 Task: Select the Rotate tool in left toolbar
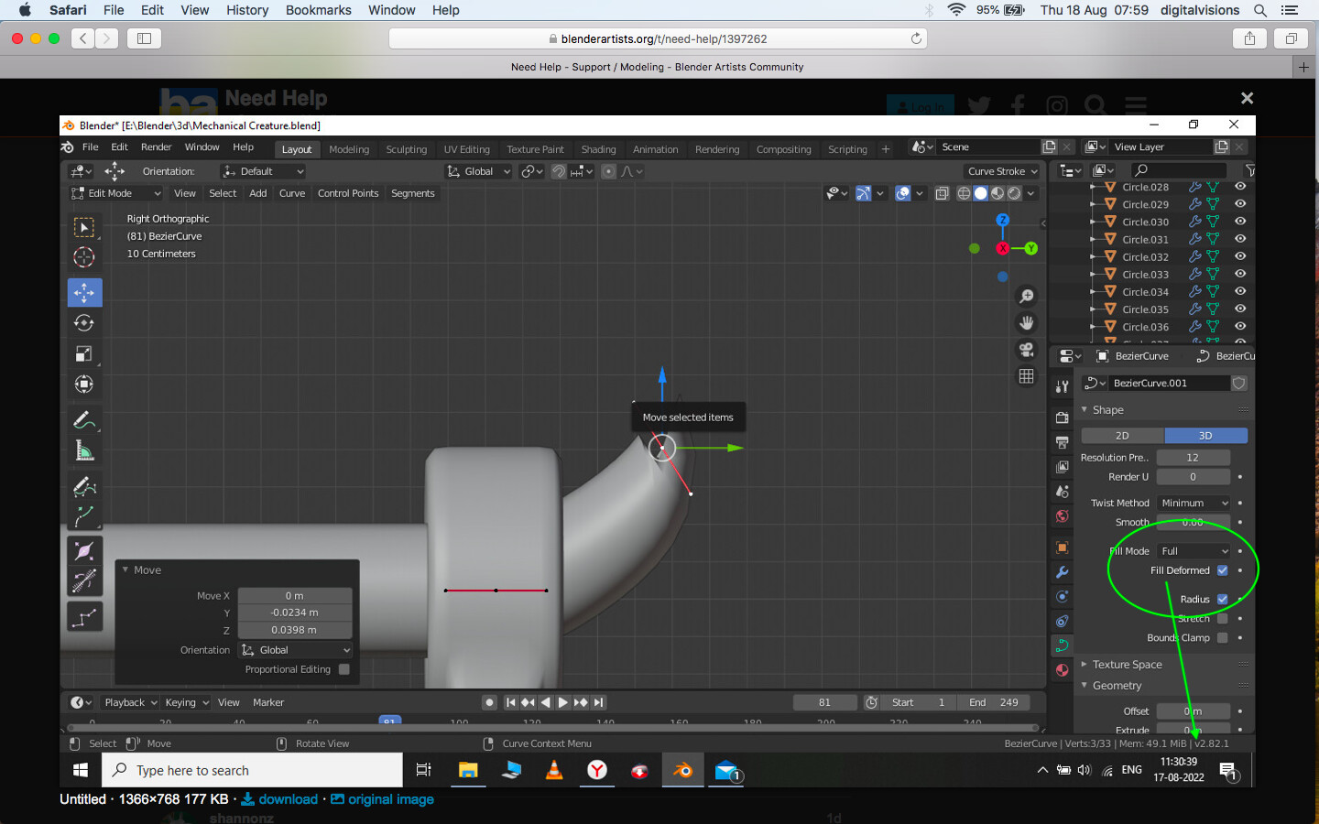84,323
